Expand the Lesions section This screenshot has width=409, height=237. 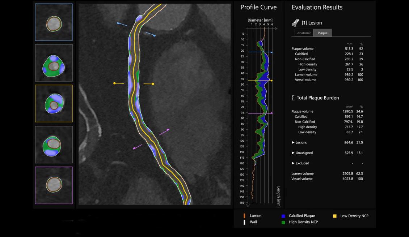[293, 142]
